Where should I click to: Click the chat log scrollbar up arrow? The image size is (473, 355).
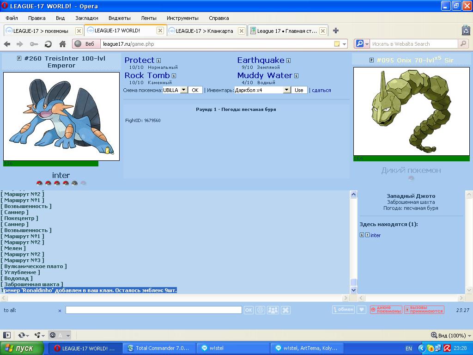point(353,195)
